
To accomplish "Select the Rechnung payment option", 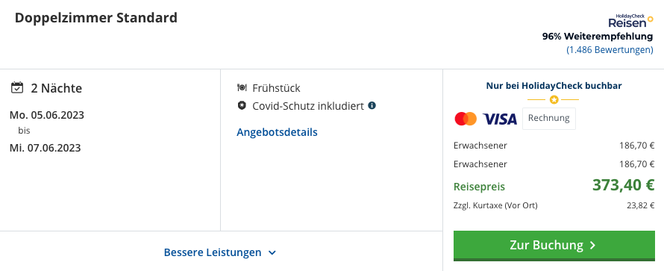I will [x=549, y=118].
